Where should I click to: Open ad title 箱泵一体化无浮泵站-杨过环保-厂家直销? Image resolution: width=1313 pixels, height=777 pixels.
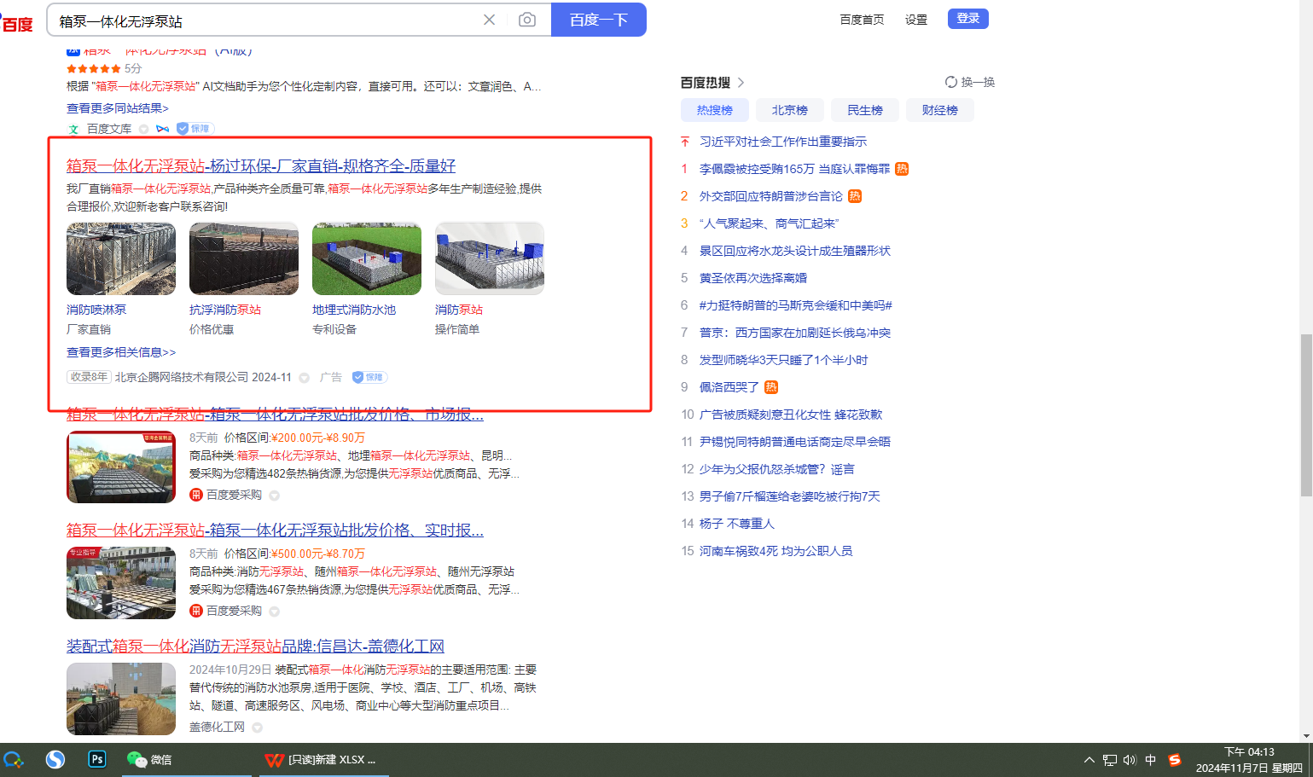click(261, 165)
